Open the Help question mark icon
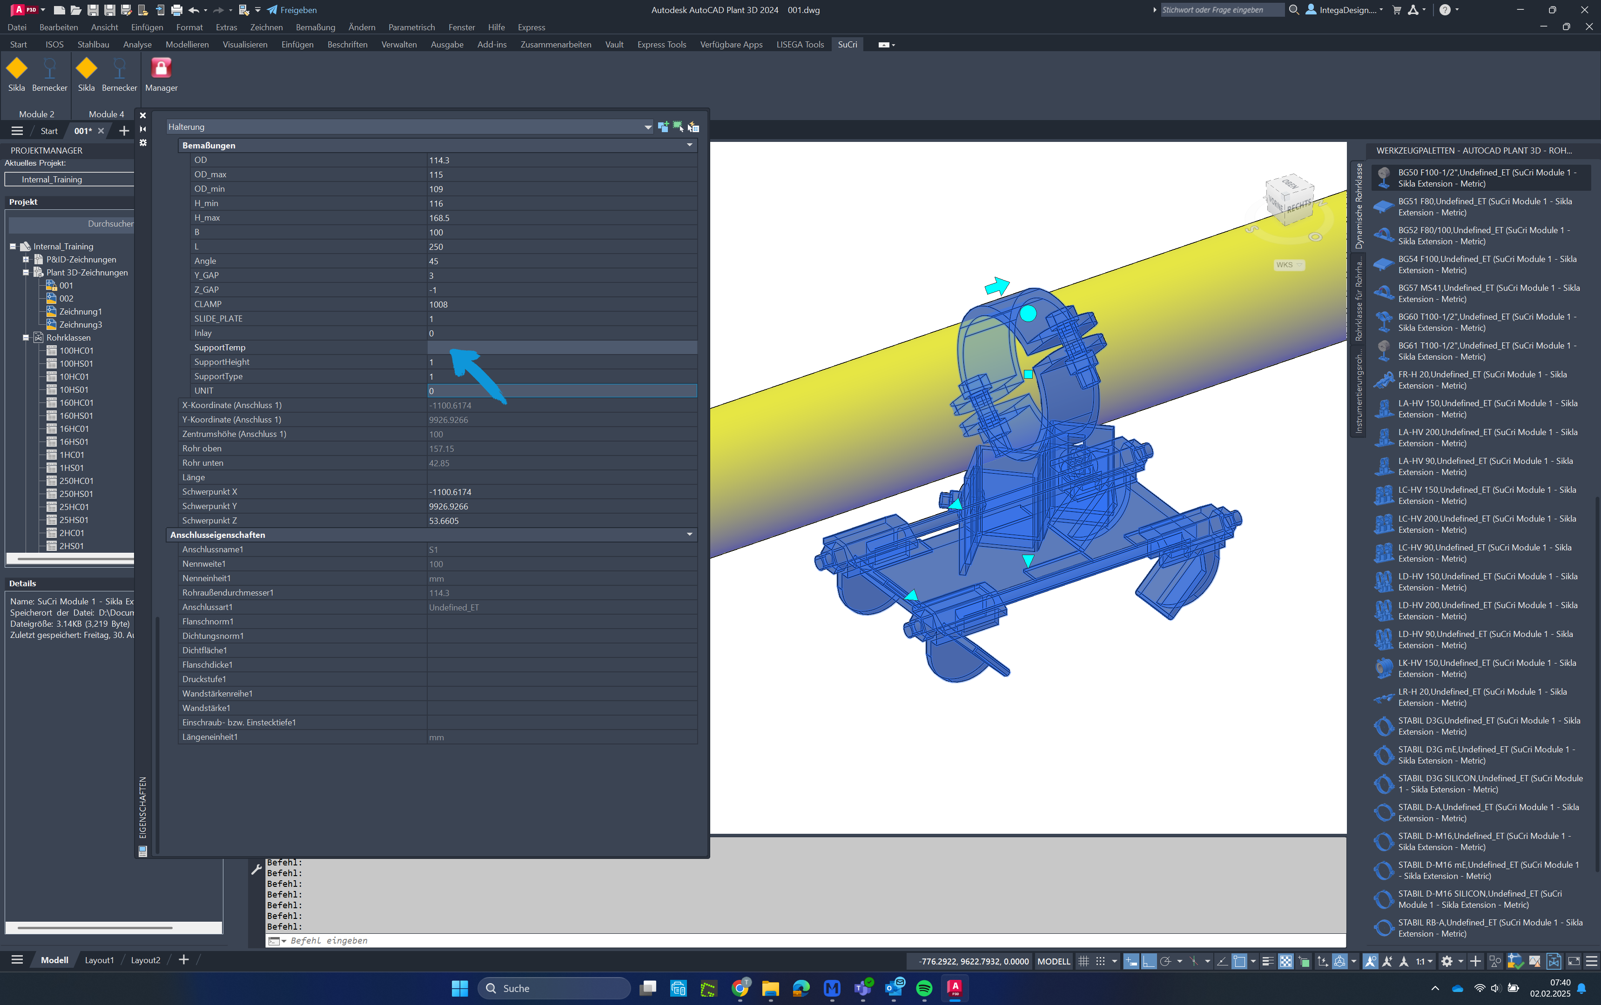The height and width of the screenshot is (1005, 1601). tap(1445, 10)
